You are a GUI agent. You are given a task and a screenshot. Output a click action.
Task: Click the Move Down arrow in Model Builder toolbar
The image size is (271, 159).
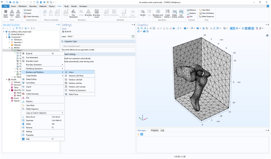click(x=13, y=28)
